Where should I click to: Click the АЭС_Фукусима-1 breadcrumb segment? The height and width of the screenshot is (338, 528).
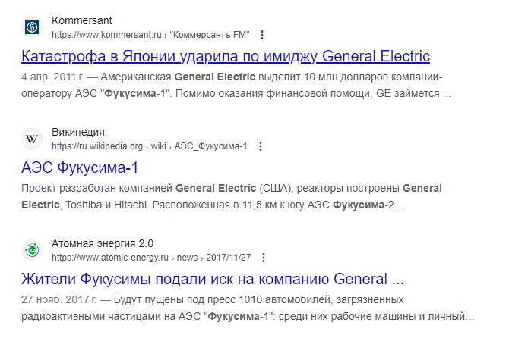(x=210, y=146)
